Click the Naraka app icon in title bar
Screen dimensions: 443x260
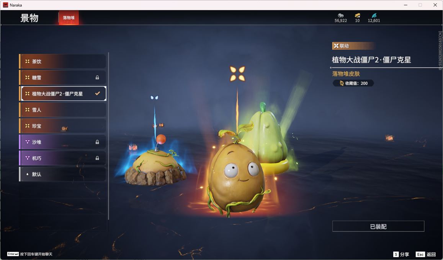(x=5, y=5)
